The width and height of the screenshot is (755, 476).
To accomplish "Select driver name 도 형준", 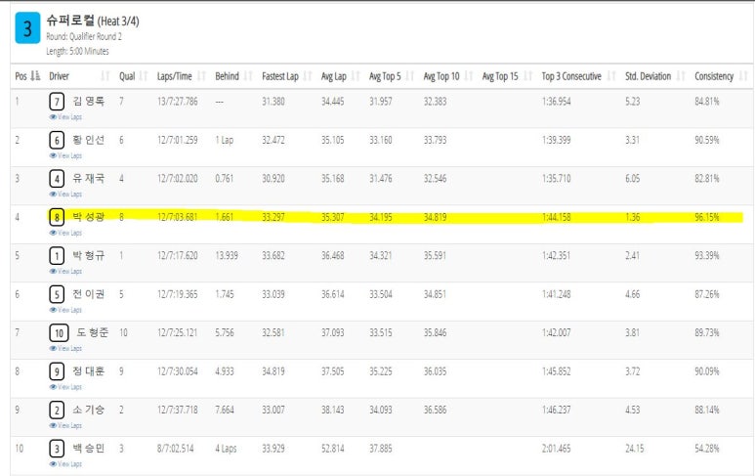I will (93, 332).
